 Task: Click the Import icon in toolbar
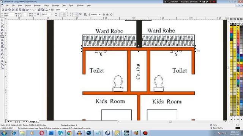(x=39, y=10)
